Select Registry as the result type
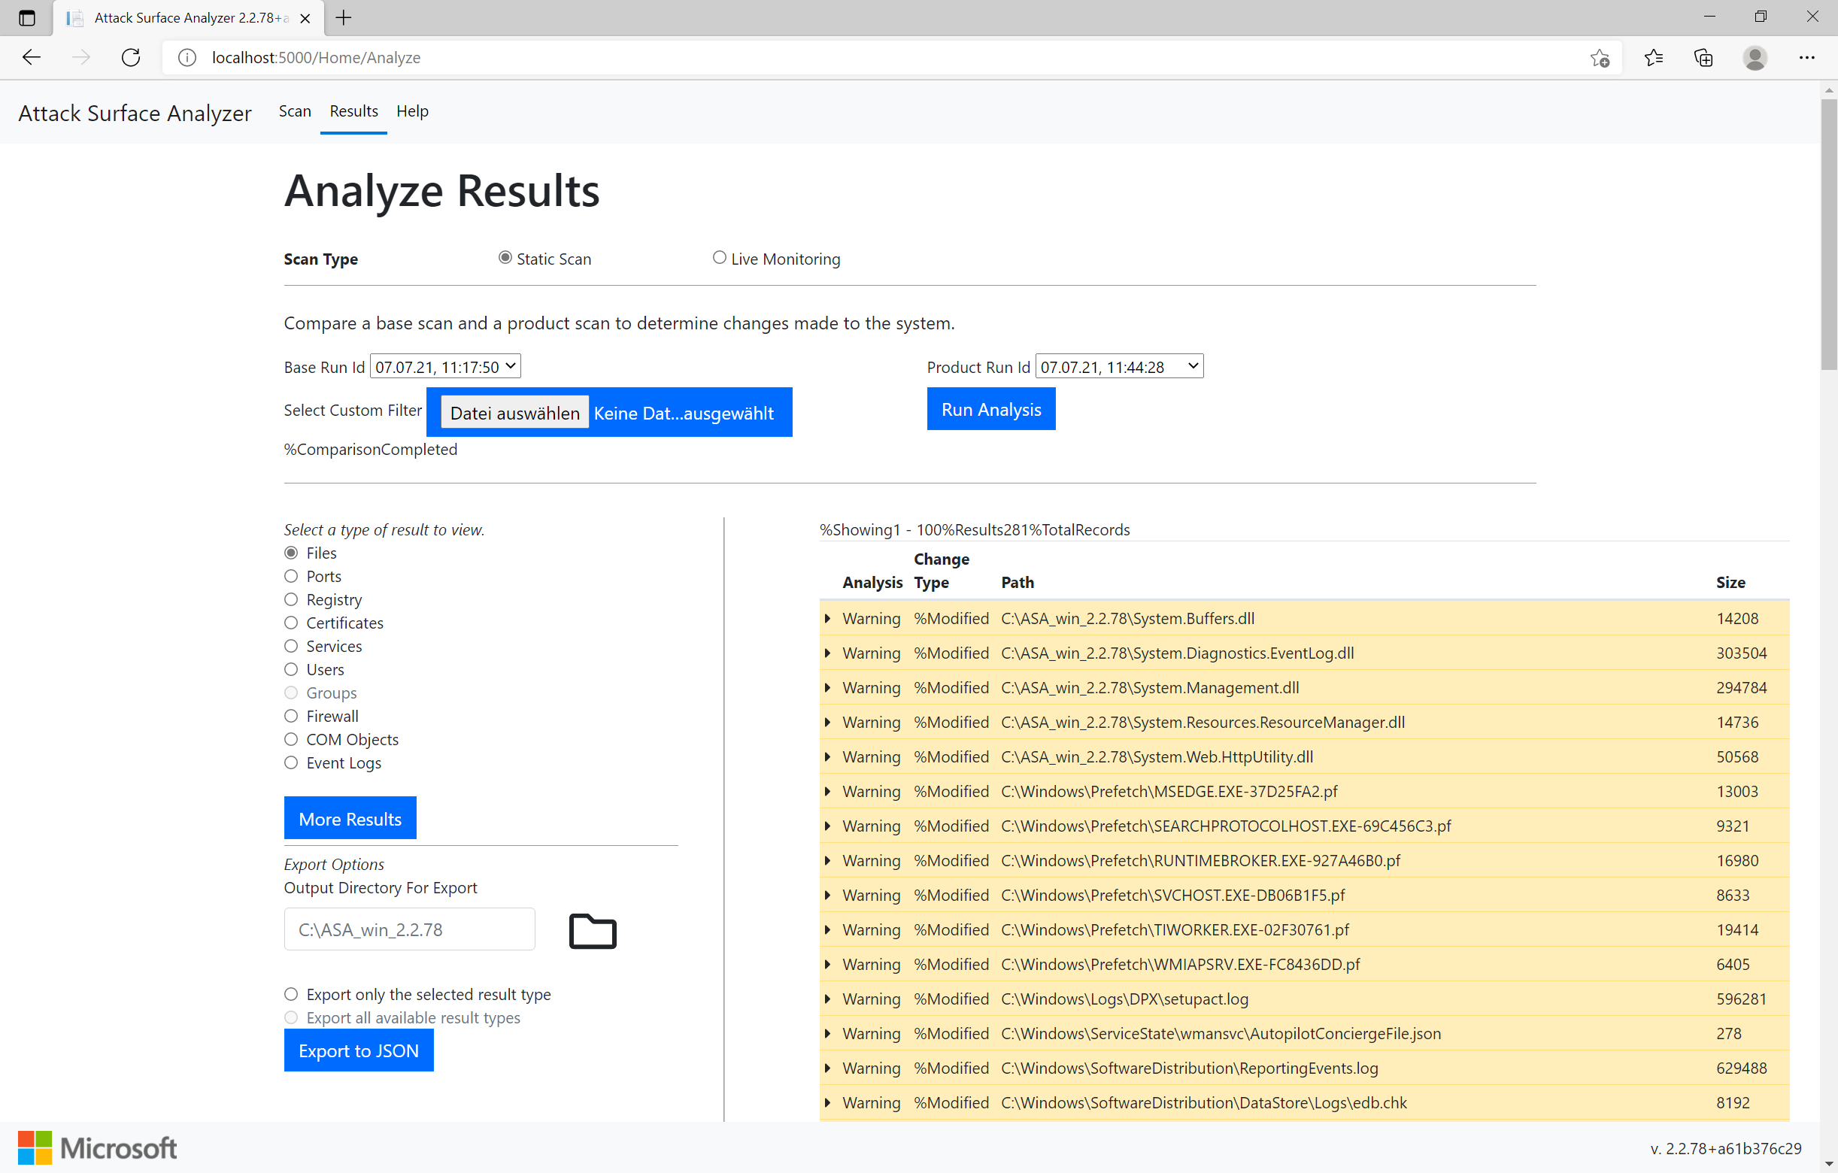1838x1173 pixels. (291, 599)
